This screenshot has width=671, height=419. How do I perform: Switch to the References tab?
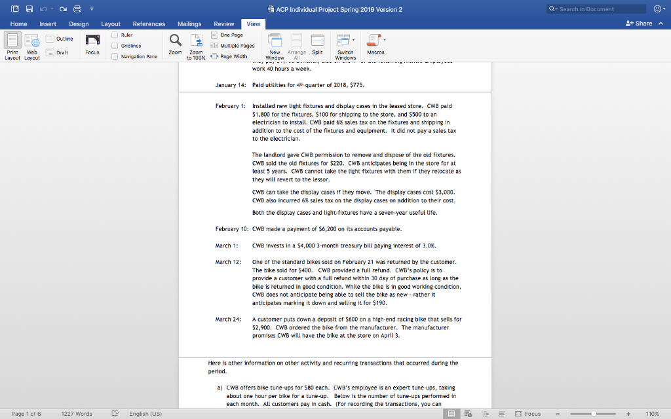[149, 24]
